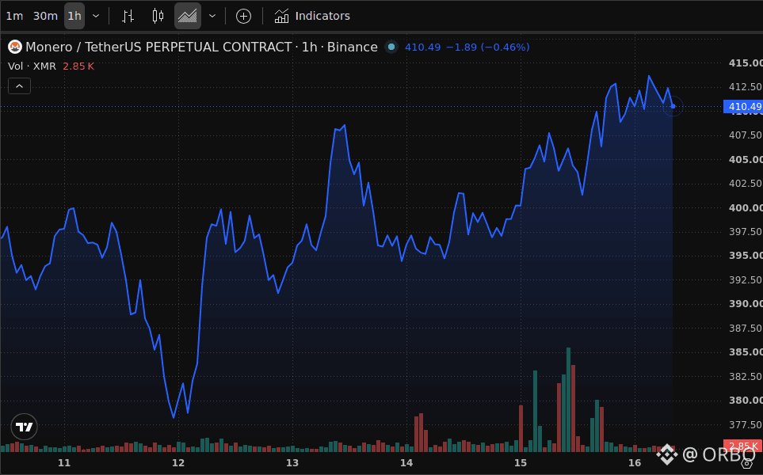Image resolution: width=763 pixels, height=475 pixels.
Task: Click the market status dot indicator
Action: [x=391, y=47]
